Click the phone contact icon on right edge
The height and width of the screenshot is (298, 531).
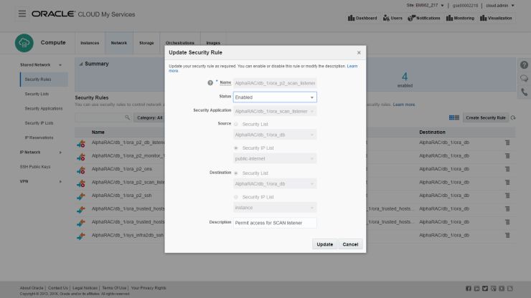(524, 92)
